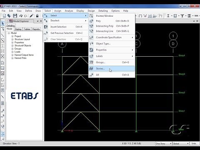Expand the Loads tree node
This screenshot has height=150, width=200.
[12, 52]
